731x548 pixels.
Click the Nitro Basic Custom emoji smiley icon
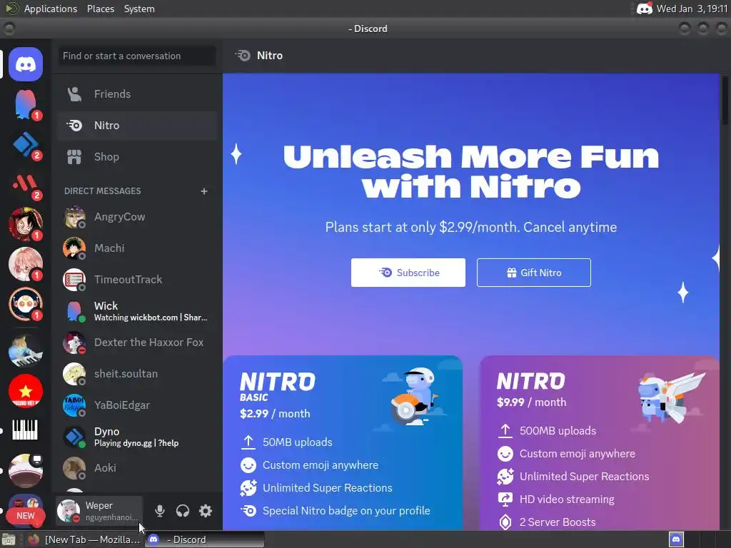pyautogui.click(x=248, y=465)
